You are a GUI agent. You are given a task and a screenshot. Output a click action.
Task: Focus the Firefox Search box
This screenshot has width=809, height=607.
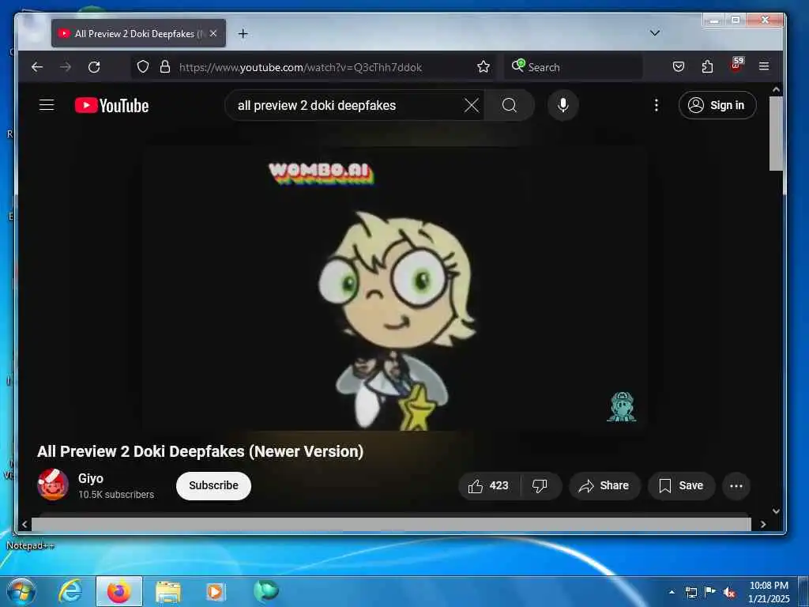(573, 67)
